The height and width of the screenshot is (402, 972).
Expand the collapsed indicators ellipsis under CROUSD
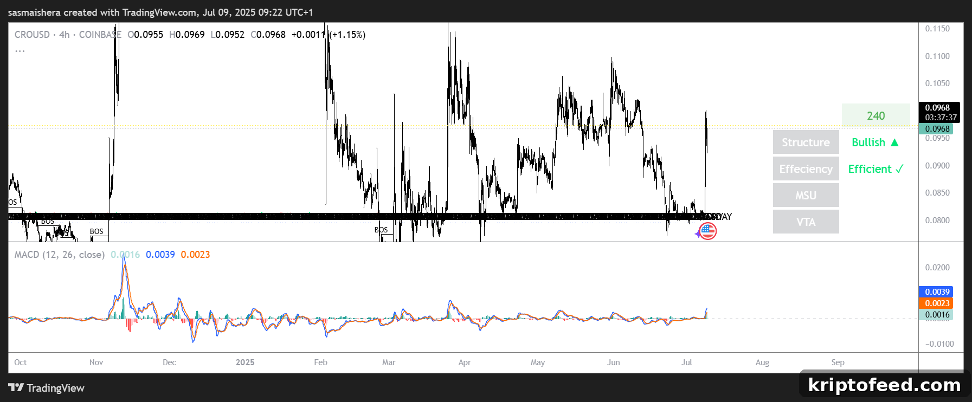pyautogui.click(x=20, y=50)
